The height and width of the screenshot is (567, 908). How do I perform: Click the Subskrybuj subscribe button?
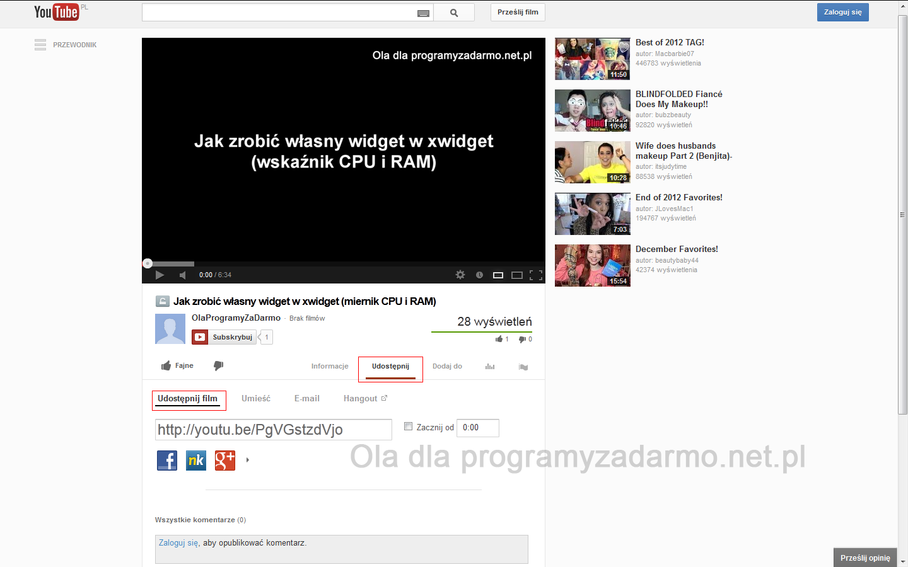point(224,337)
